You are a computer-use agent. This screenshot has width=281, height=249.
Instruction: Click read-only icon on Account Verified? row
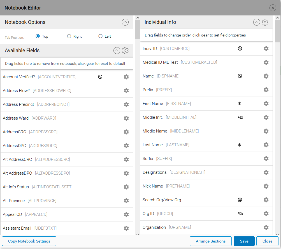pos(100,77)
